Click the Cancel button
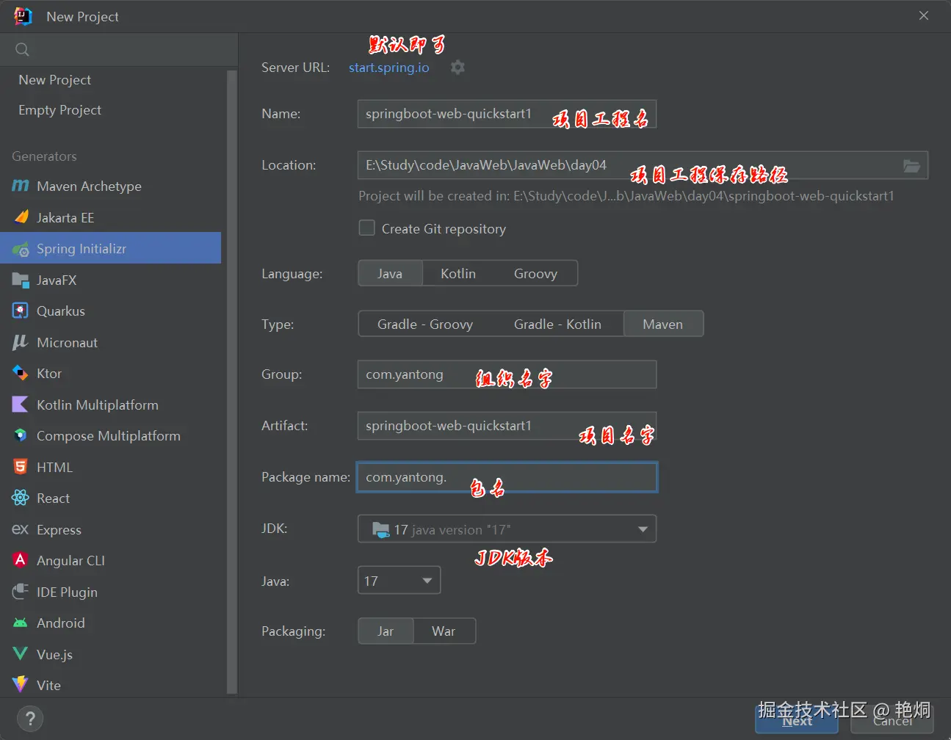 click(x=892, y=720)
